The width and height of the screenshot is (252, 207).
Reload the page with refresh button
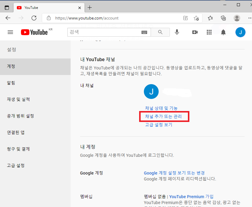34,18
